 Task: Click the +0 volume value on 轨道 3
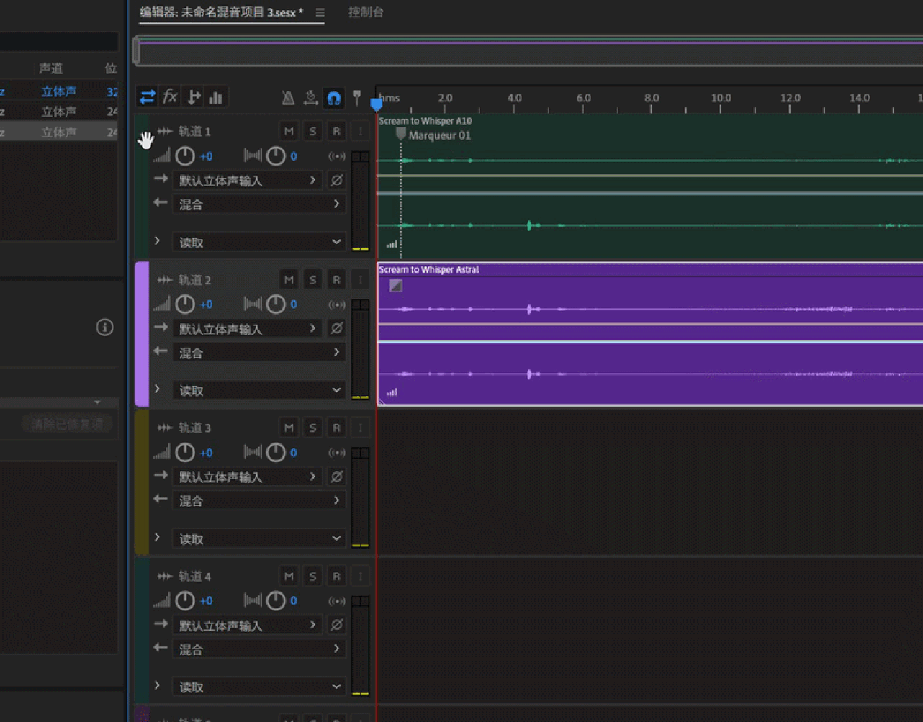(x=206, y=453)
